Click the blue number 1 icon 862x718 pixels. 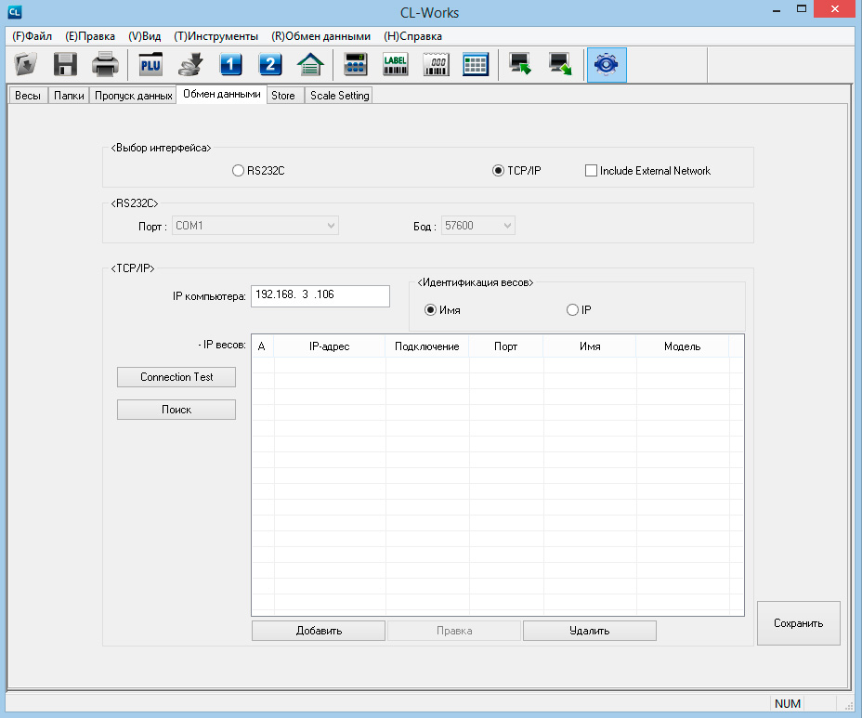[230, 65]
